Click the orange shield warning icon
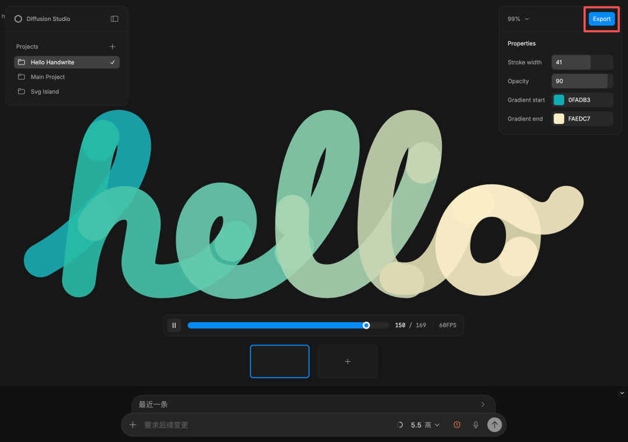 tap(457, 425)
